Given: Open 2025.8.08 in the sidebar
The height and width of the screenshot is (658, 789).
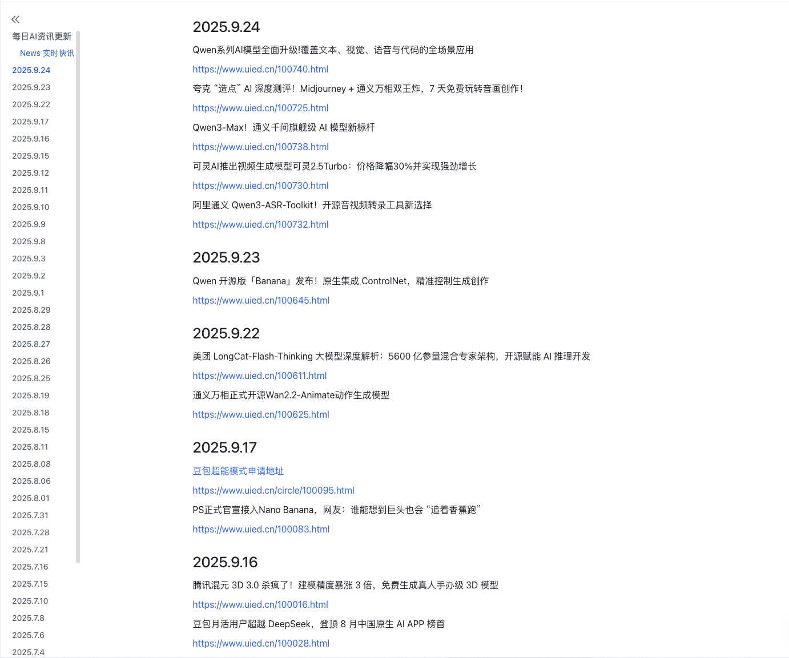Looking at the screenshot, I should 31,464.
